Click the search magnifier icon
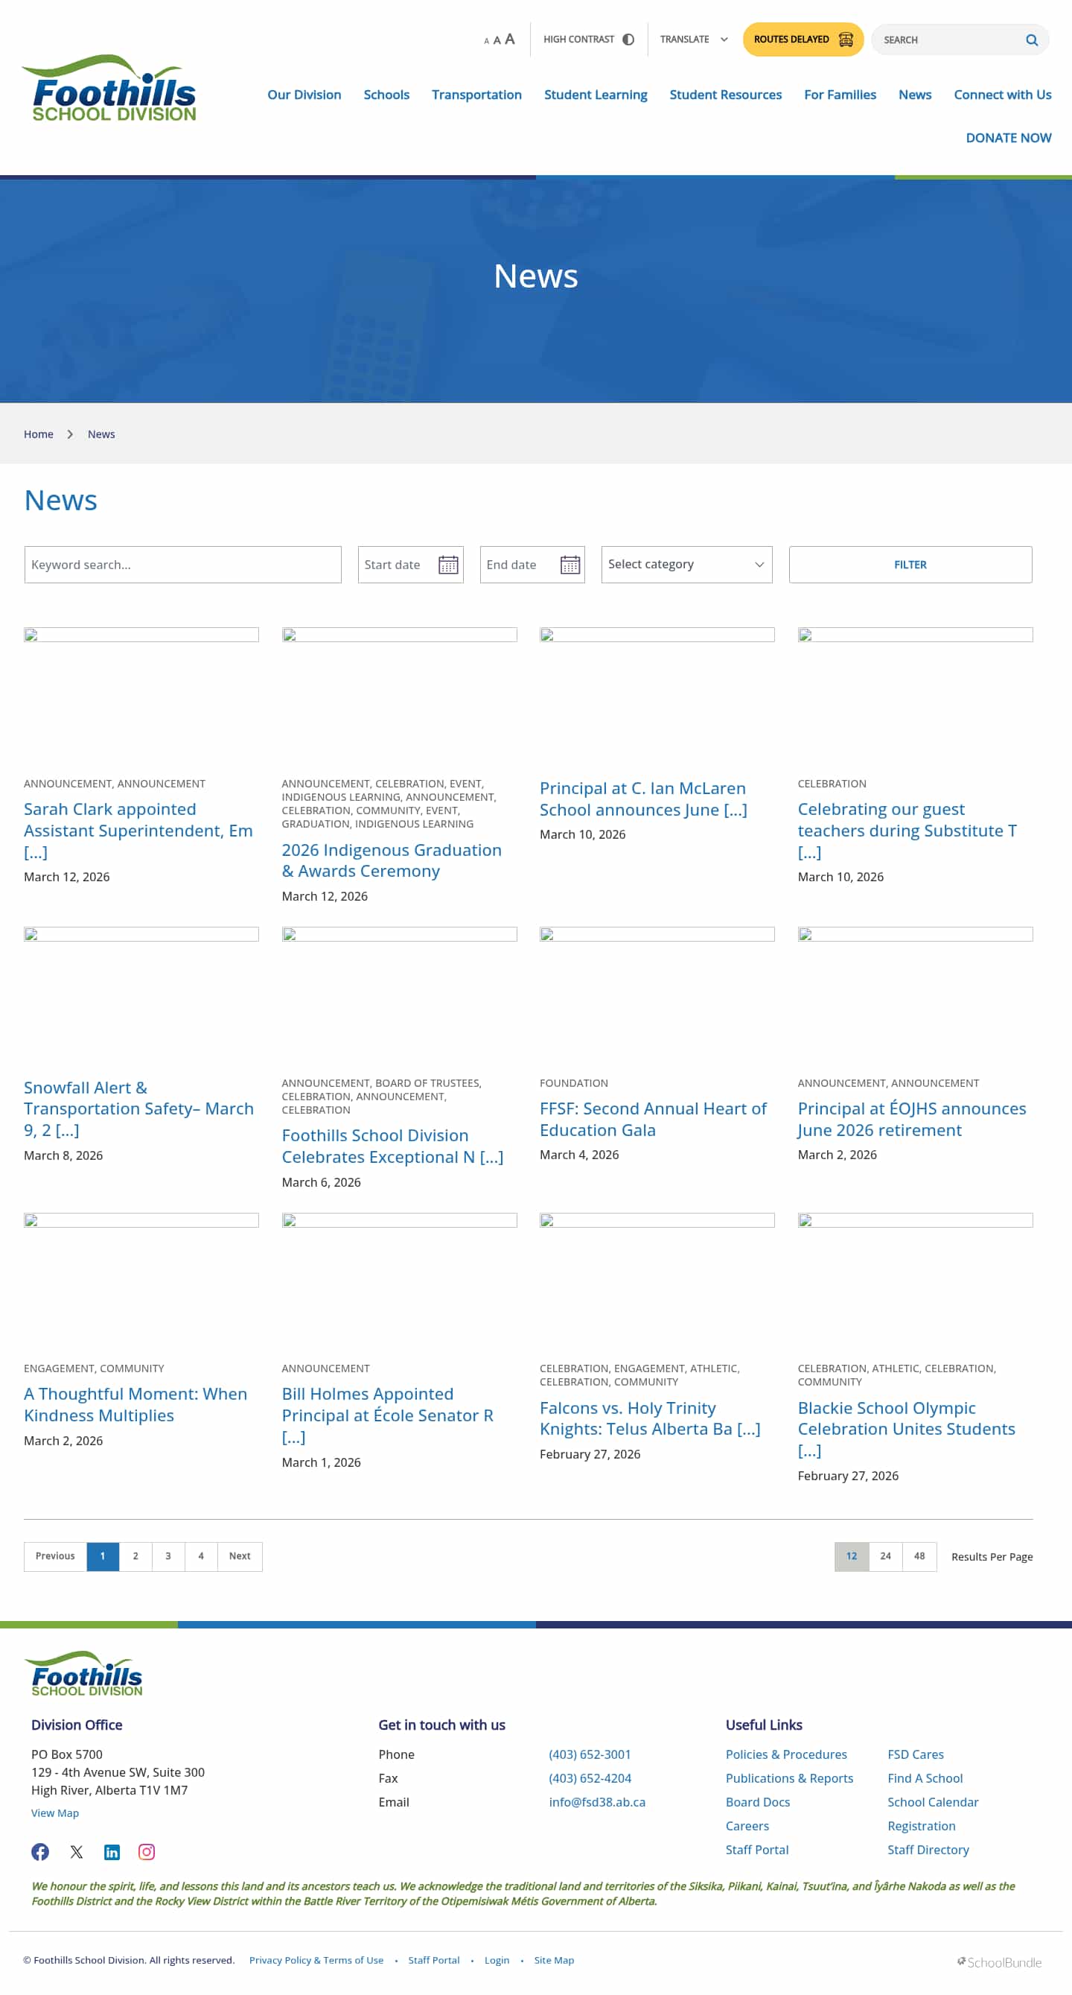Image resolution: width=1072 pixels, height=1995 pixels. pyautogui.click(x=1031, y=40)
